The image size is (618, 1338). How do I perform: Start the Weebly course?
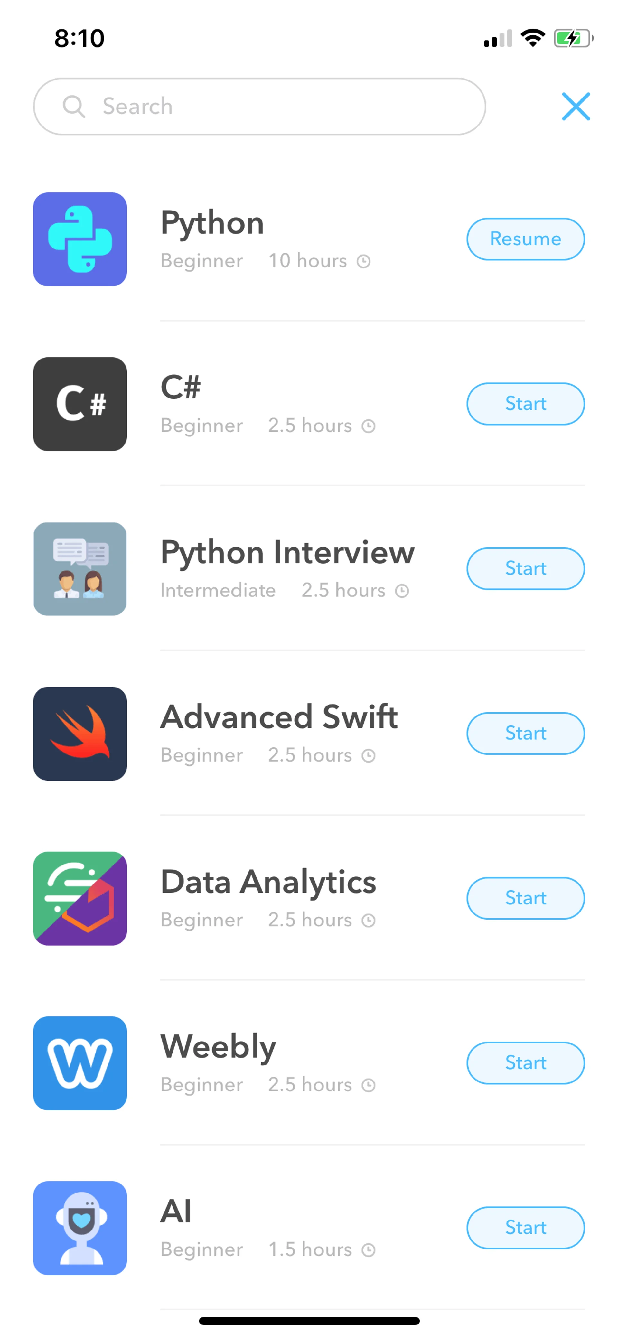pos(525,1063)
